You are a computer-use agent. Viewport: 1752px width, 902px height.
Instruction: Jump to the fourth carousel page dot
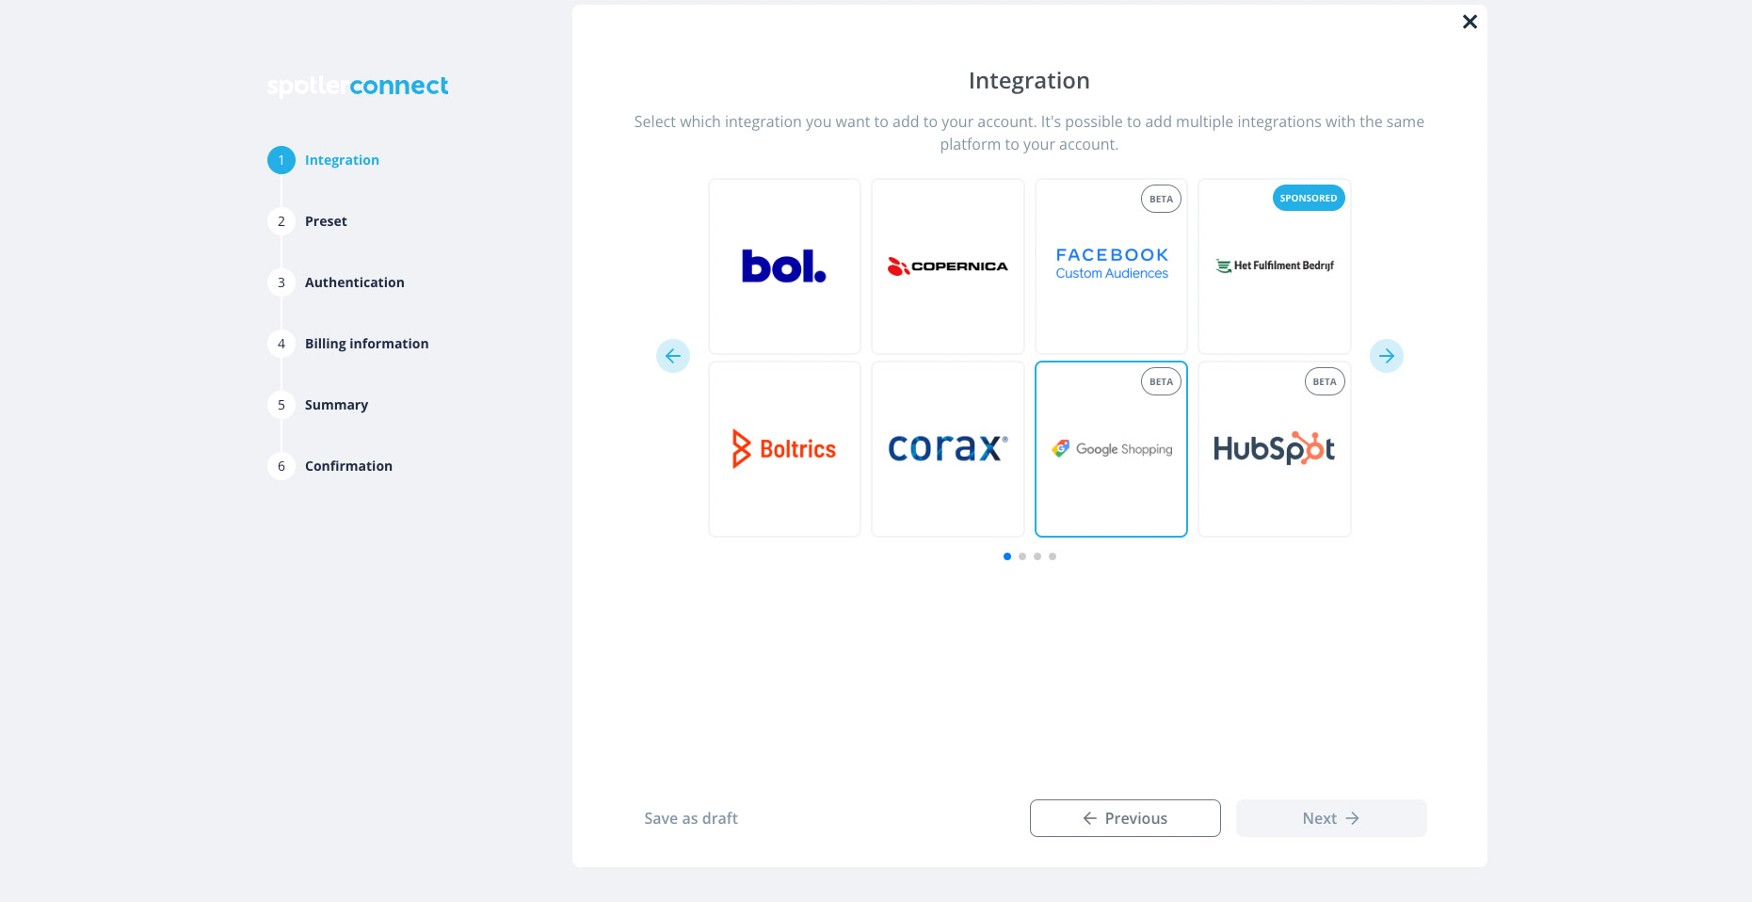coord(1053,556)
